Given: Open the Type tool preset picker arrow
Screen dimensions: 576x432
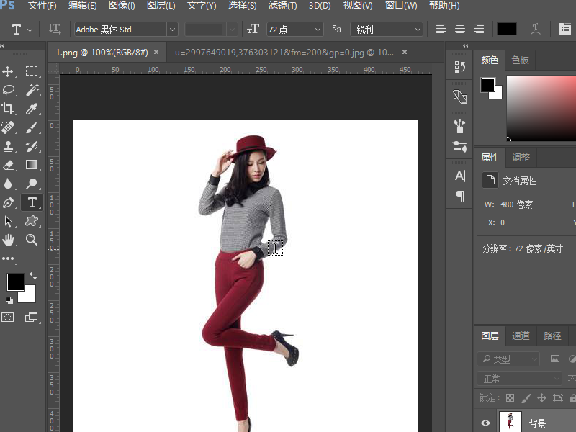Looking at the screenshot, I should [x=30, y=30].
